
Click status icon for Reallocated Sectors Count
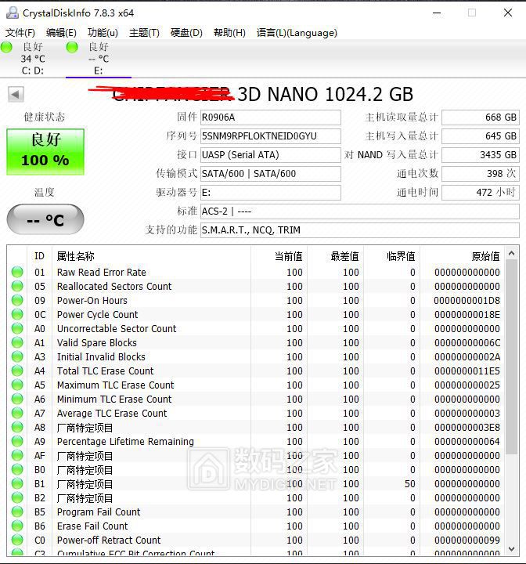point(17,287)
